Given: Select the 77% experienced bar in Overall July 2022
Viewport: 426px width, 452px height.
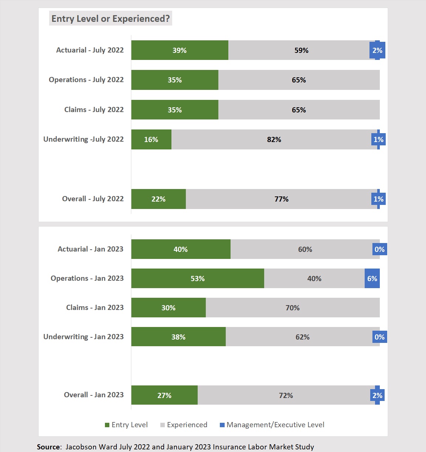Looking at the screenshot, I should point(281,199).
